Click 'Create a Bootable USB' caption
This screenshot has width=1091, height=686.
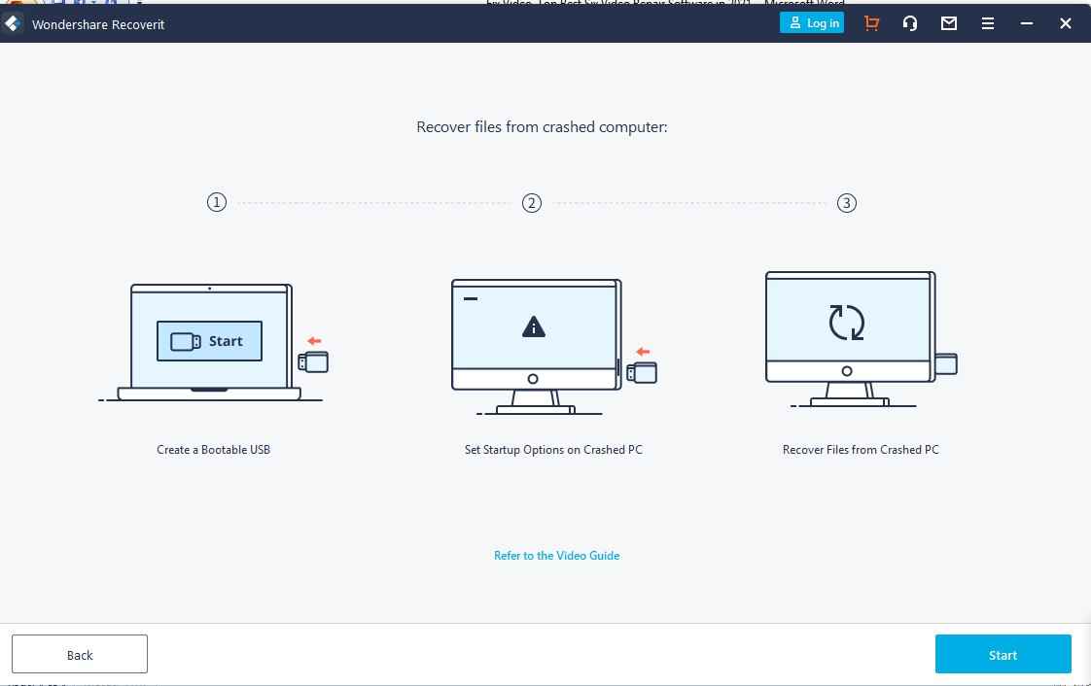point(214,450)
